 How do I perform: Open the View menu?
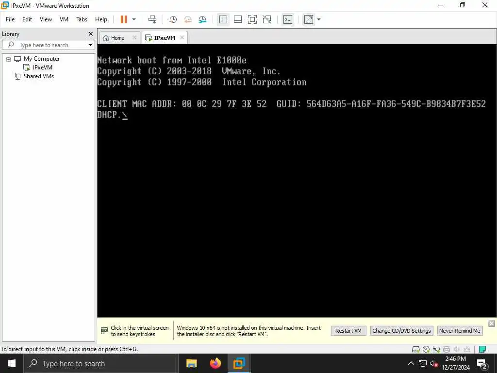(46, 19)
